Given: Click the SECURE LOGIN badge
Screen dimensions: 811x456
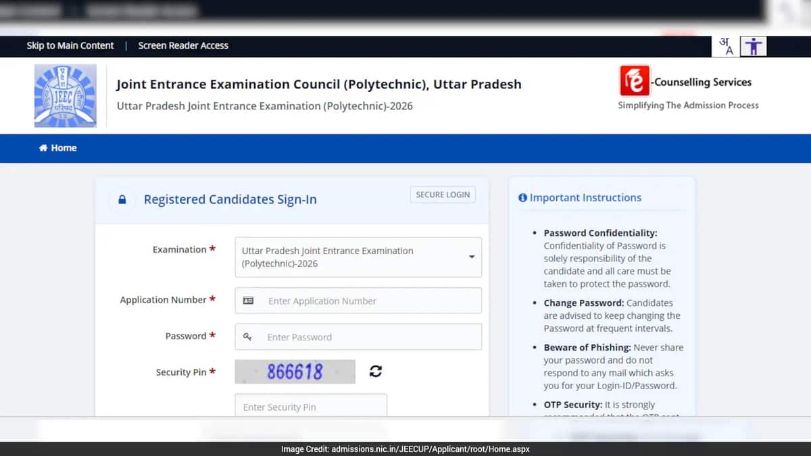Looking at the screenshot, I should [443, 195].
